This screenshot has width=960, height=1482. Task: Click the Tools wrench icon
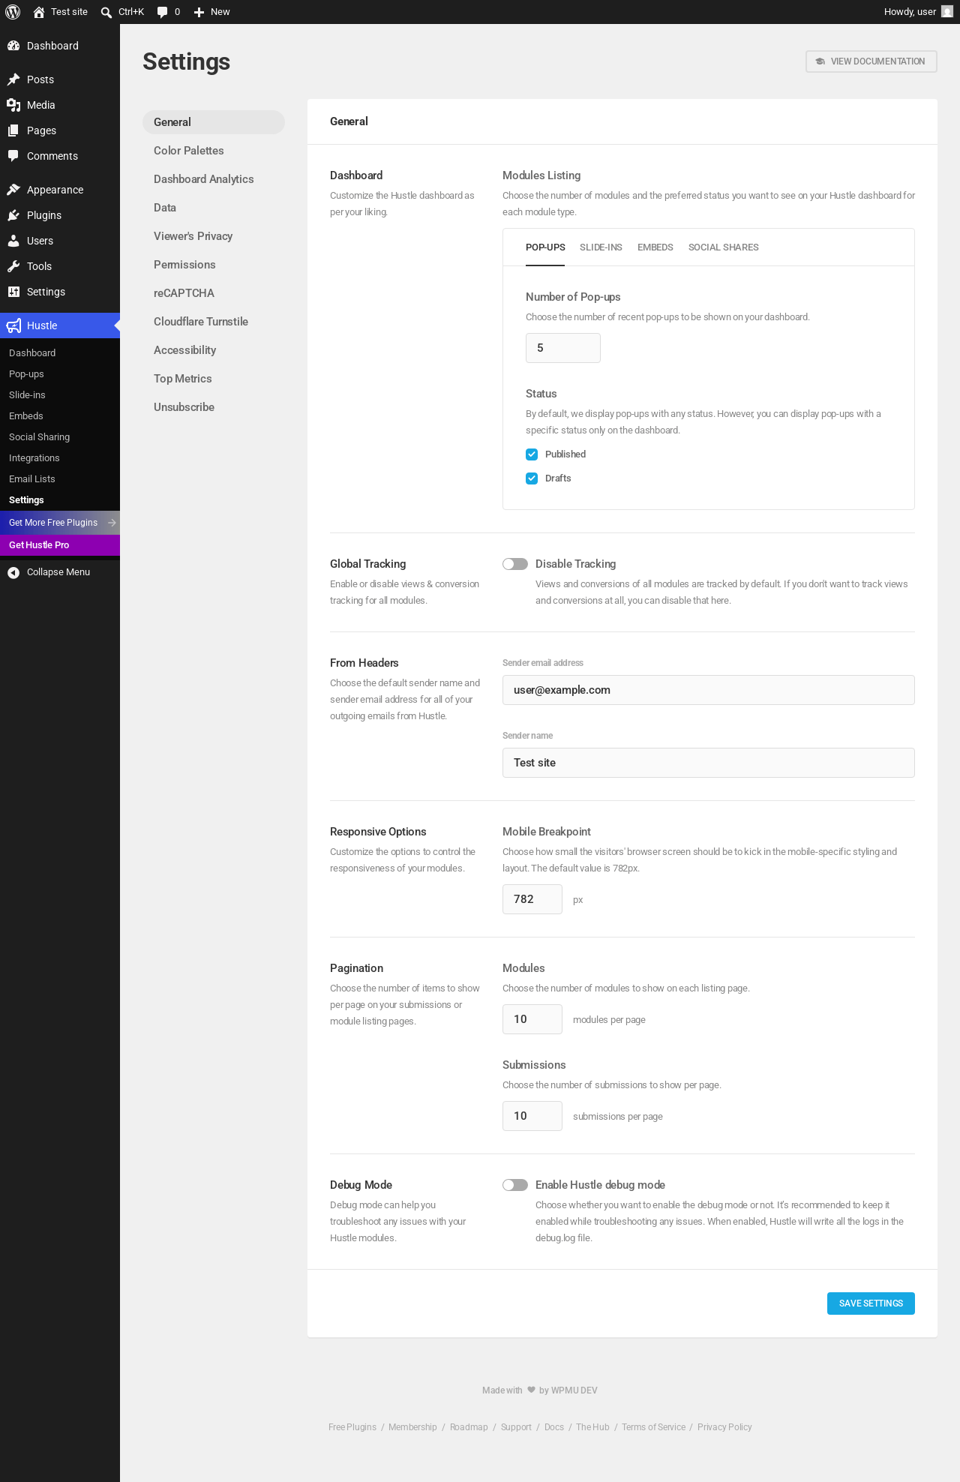pos(13,266)
